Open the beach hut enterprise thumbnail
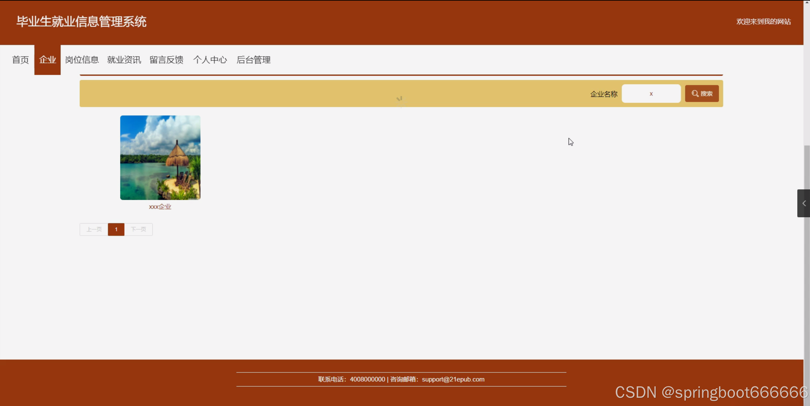The height and width of the screenshot is (406, 810). click(160, 157)
